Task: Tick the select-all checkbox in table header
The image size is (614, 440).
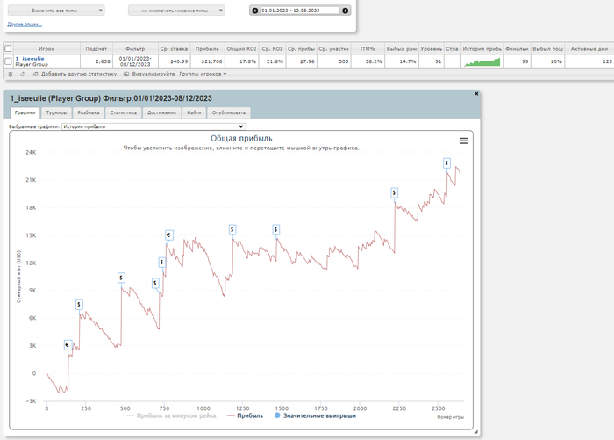Action: [x=8, y=48]
